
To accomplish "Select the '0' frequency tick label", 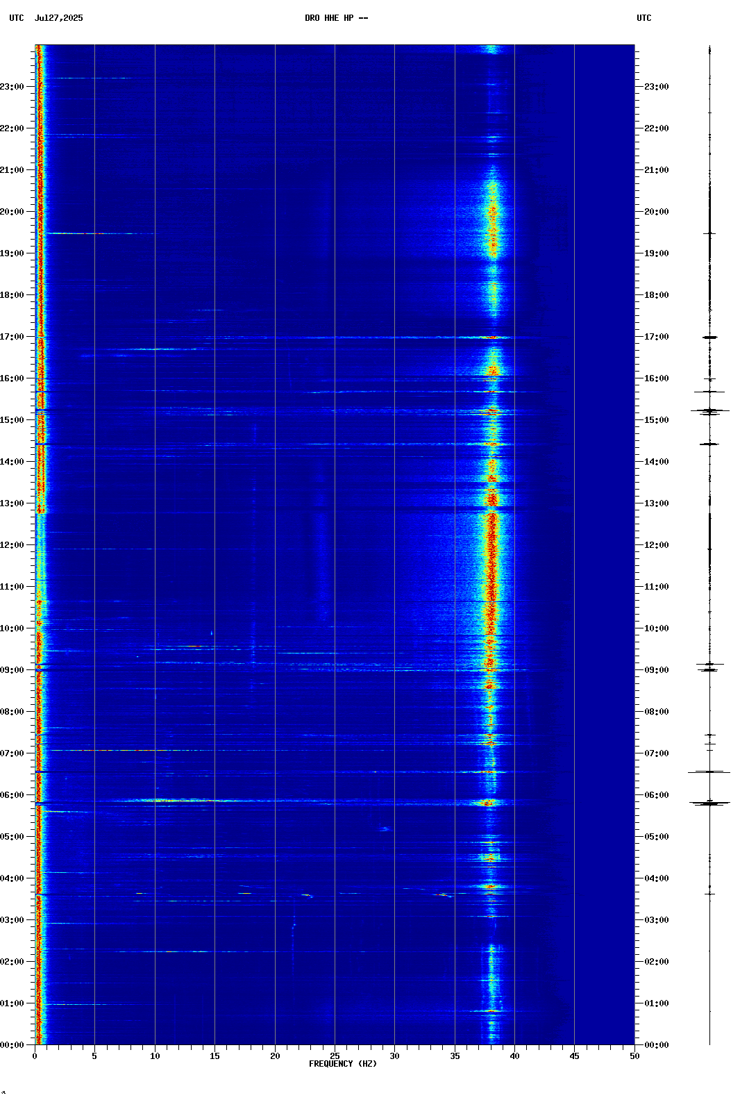I will point(35,1056).
